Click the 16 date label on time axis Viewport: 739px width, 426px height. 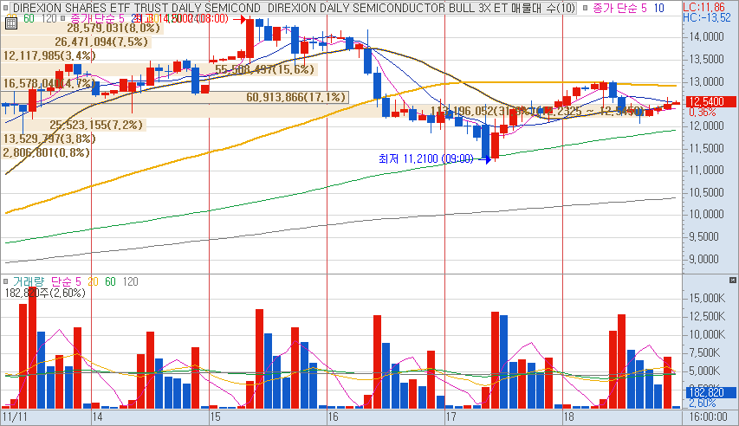point(334,417)
